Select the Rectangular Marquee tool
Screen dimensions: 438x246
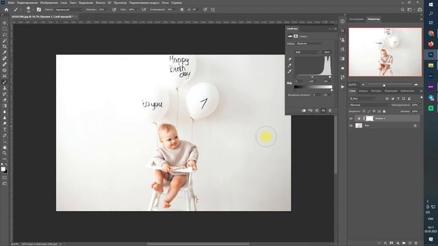tap(5, 29)
